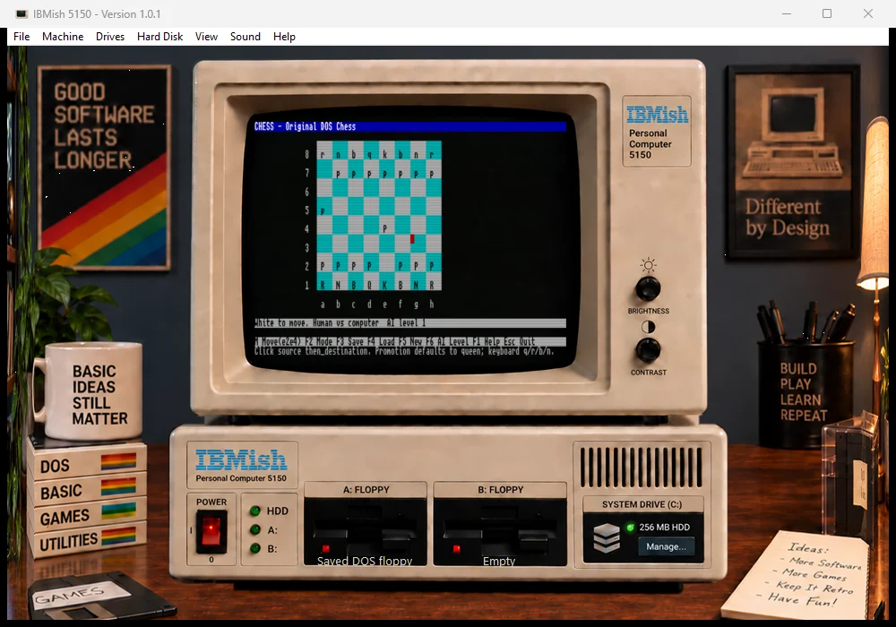Click the black pawn on e7
This screenshot has width=896, height=627.
(384, 174)
